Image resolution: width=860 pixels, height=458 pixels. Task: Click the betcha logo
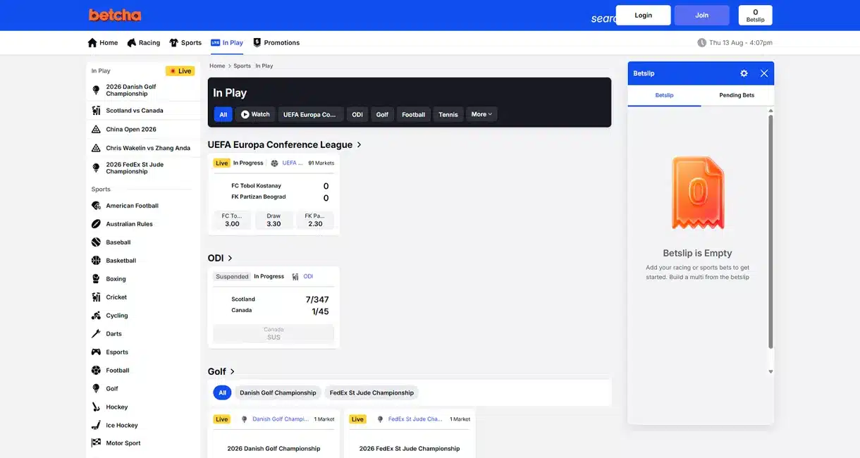(x=115, y=15)
